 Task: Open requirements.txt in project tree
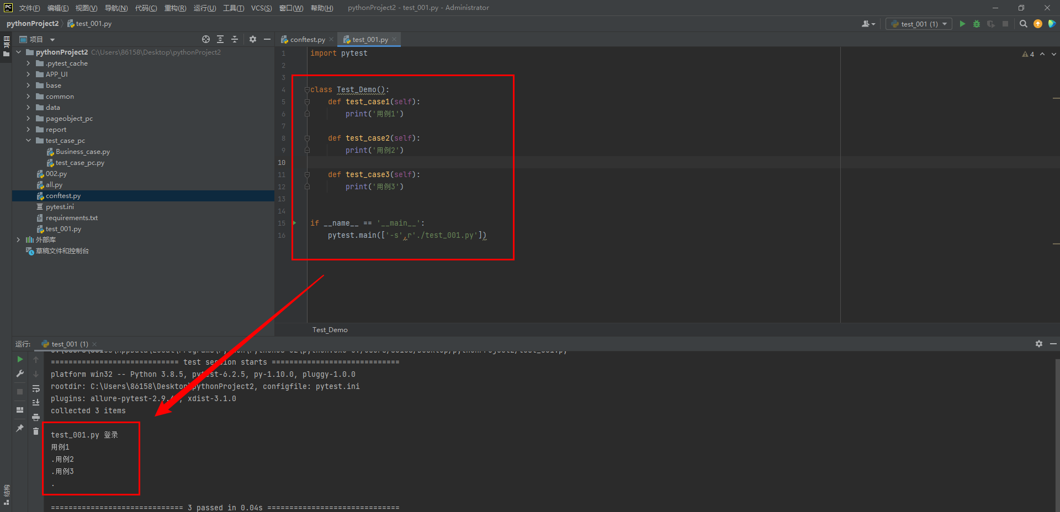click(71, 218)
